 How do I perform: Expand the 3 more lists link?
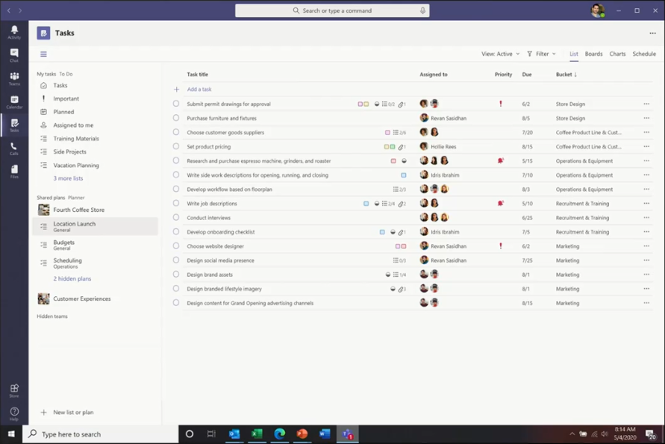pyautogui.click(x=68, y=178)
